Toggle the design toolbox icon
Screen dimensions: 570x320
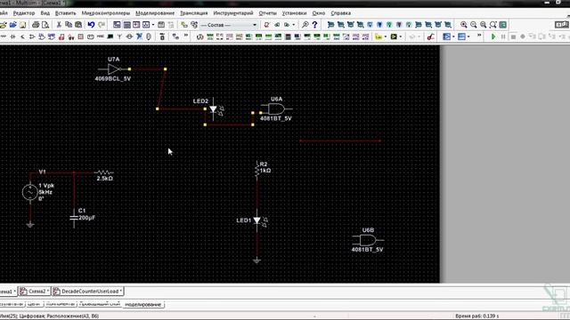point(117,25)
